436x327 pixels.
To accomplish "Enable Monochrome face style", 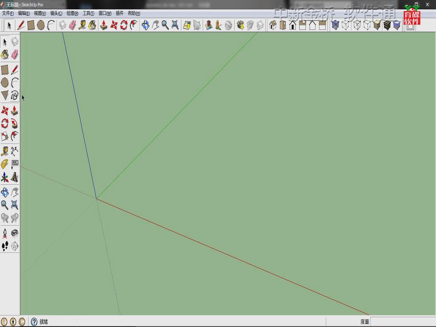I will tap(397, 25).
